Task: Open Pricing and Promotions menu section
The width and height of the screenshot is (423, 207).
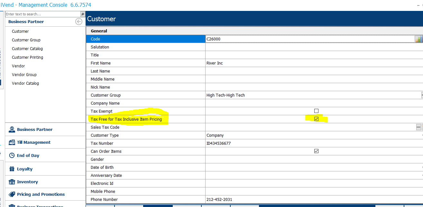Action: [x=45, y=194]
